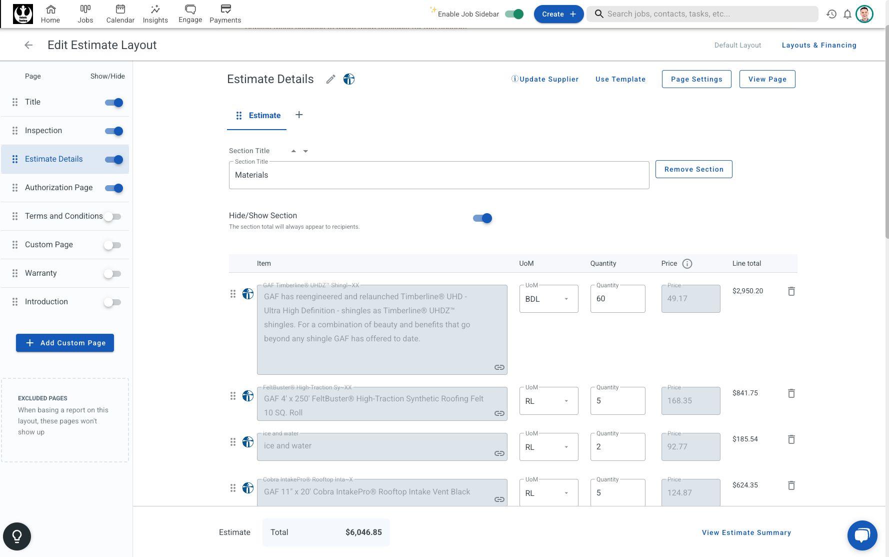Click the link icon on Timberline description

pos(499,367)
